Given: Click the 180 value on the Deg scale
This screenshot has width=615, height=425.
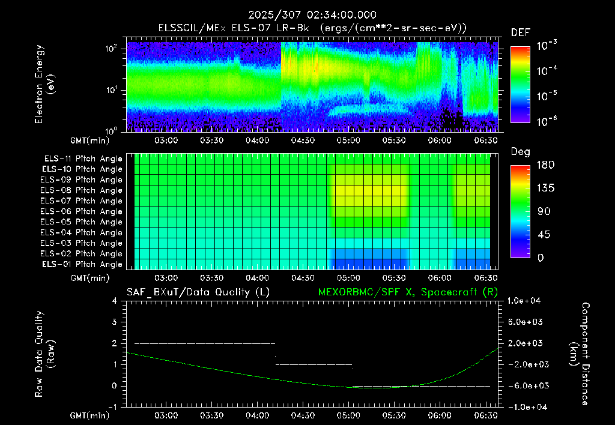Looking at the screenshot, I should (x=545, y=165).
